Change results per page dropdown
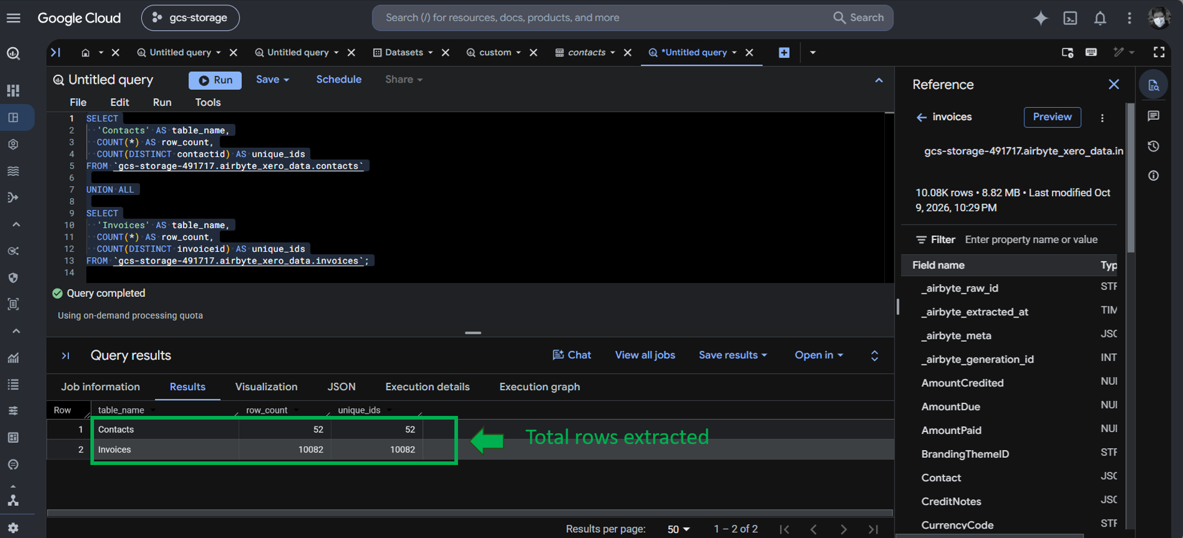The image size is (1183, 538). pos(678,530)
